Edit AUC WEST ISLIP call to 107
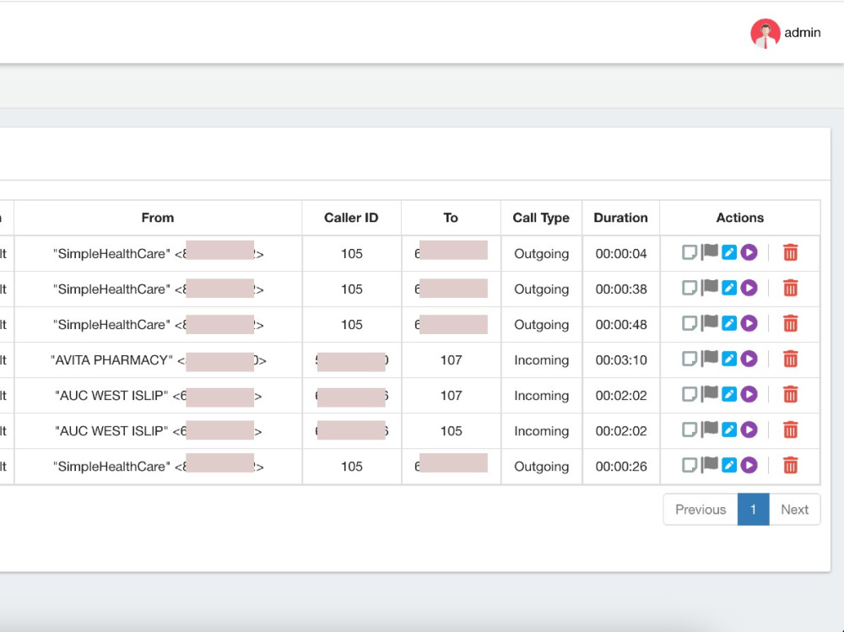 pyautogui.click(x=729, y=395)
